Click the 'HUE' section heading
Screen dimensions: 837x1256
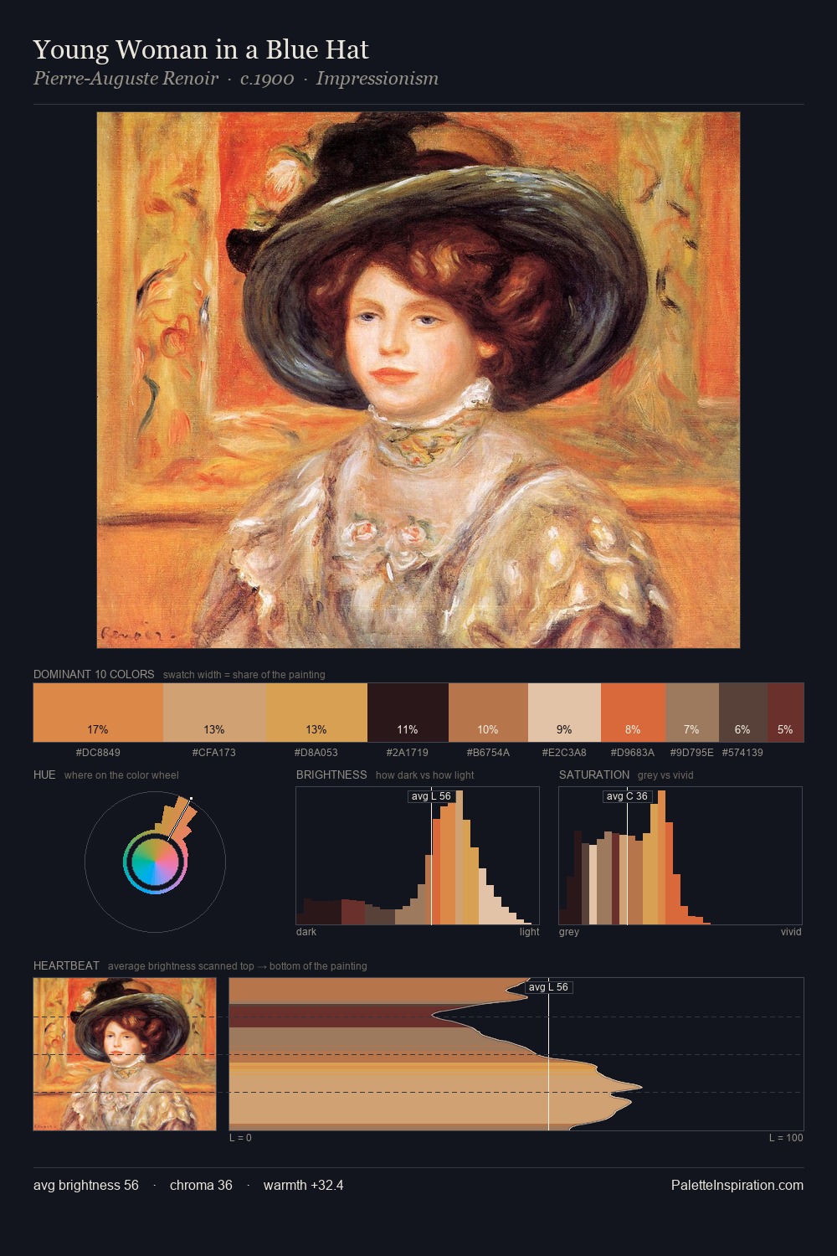[44, 775]
